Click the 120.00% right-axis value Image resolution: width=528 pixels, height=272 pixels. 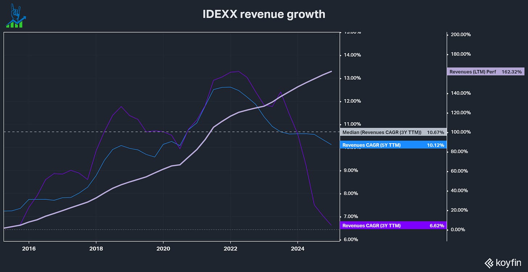click(x=460, y=113)
